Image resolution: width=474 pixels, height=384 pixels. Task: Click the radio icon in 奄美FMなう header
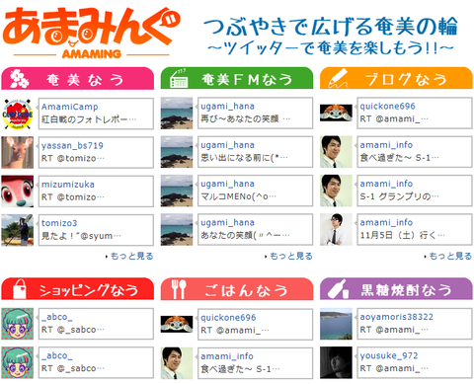(179, 79)
